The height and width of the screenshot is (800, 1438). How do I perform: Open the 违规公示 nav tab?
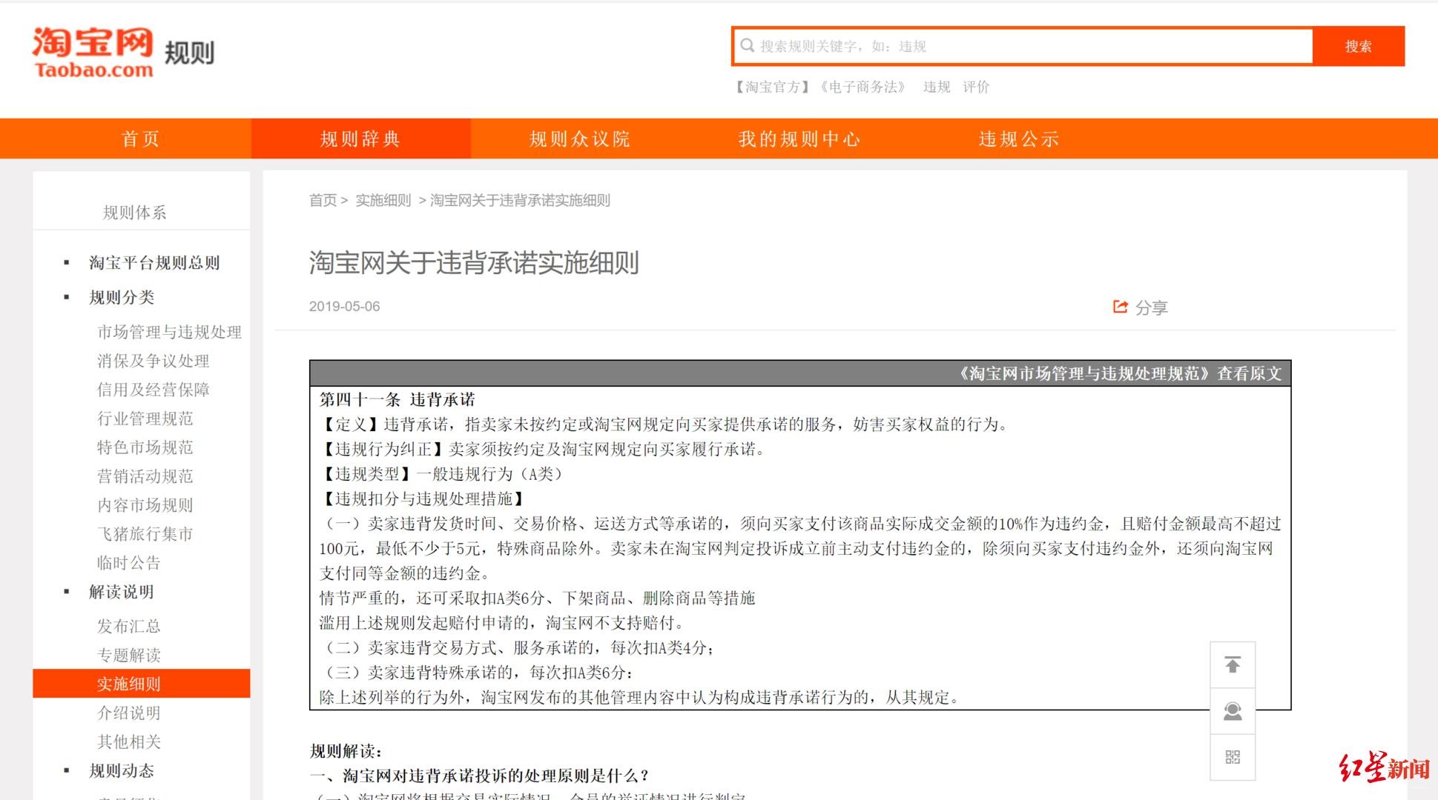(1018, 139)
